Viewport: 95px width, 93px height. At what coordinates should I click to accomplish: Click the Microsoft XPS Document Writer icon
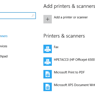[48, 87]
